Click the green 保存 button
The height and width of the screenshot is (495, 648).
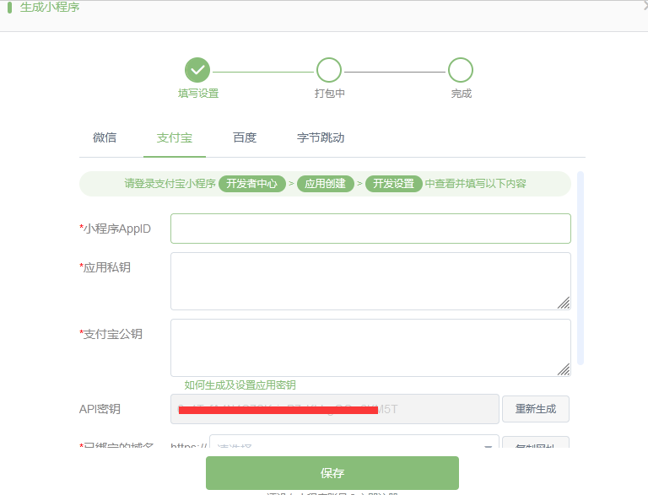point(332,473)
